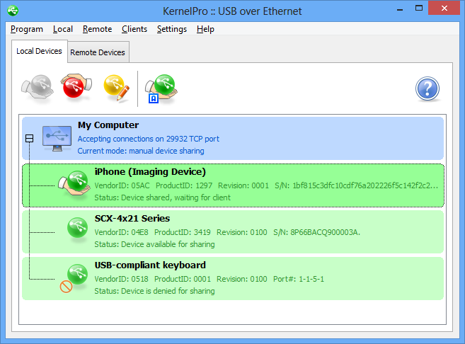This screenshot has height=344, width=465.
Task: Click 'VendorID: 04E8' text
Action: point(121,232)
